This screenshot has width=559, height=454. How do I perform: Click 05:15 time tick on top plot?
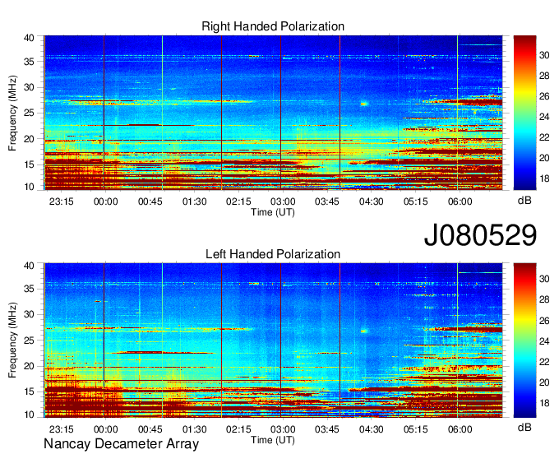(x=416, y=202)
